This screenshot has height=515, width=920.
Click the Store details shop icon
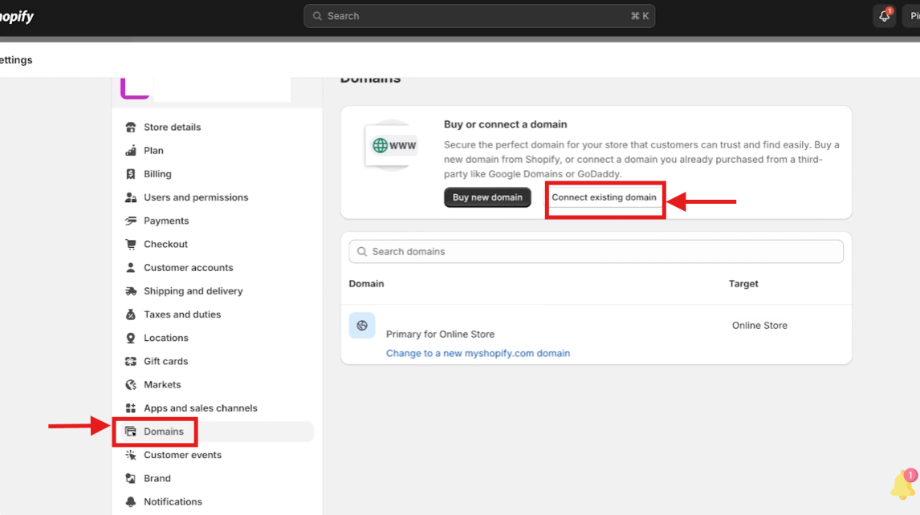click(x=130, y=128)
